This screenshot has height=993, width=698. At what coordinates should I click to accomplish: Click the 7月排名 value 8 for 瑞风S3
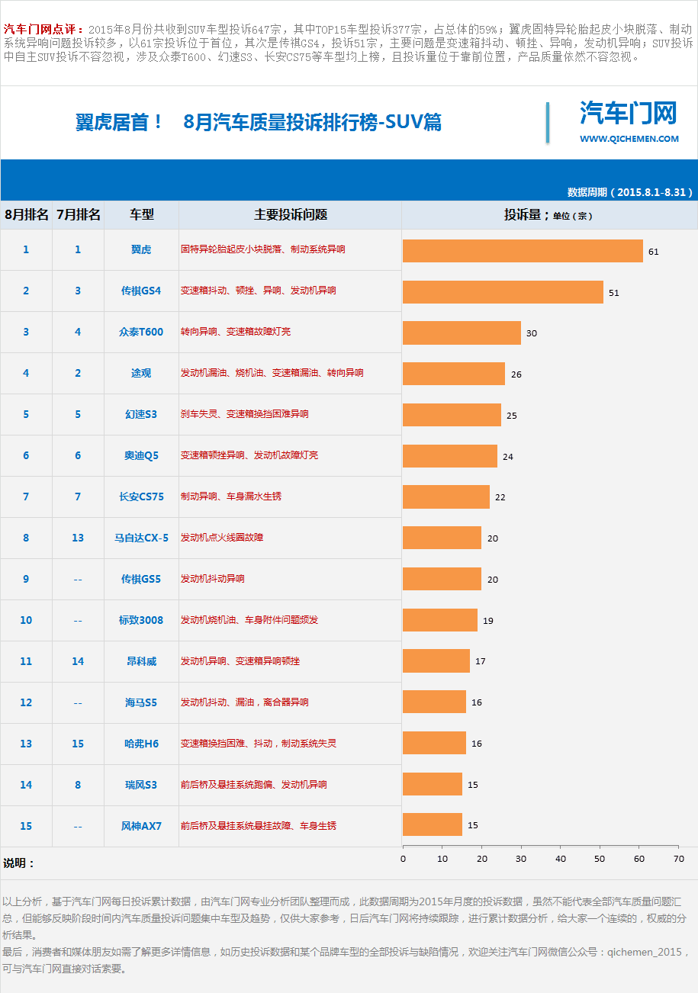pos(78,785)
